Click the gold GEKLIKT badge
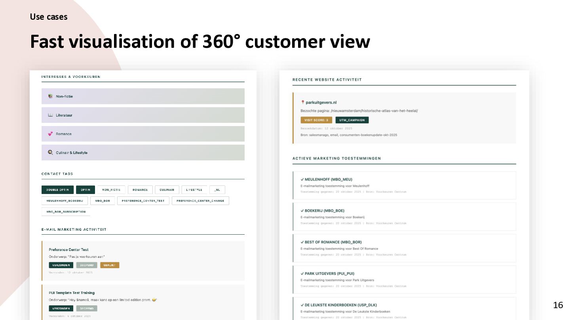Image resolution: width=570 pixels, height=320 pixels. (110, 265)
